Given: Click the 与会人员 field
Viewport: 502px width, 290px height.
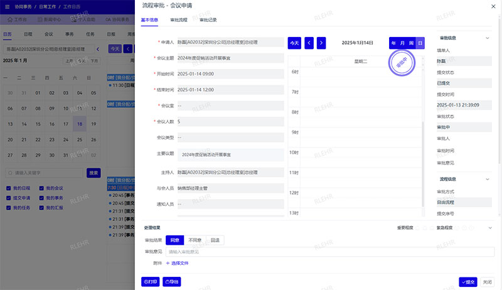Looking at the screenshot, I should point(230,188).
